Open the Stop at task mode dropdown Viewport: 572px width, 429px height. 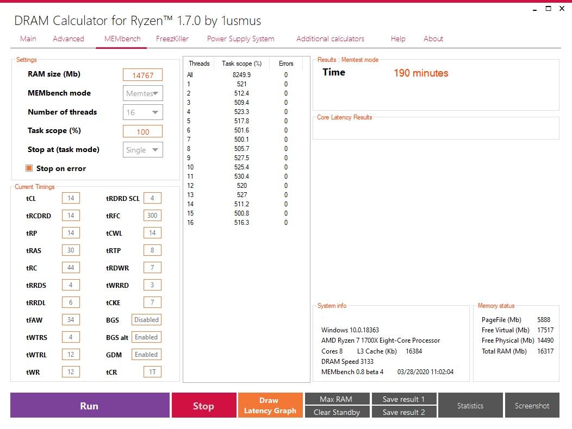coord(142,150)
